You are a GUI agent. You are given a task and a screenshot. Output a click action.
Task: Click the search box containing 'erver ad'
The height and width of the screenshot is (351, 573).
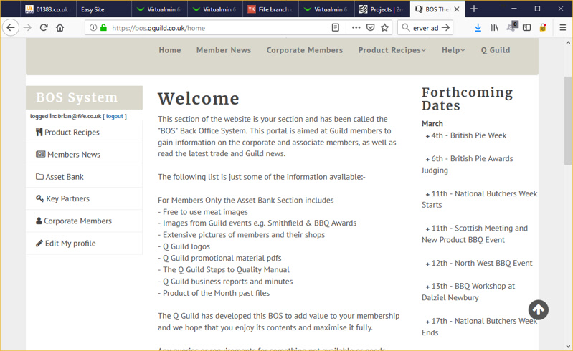(425, 28)
